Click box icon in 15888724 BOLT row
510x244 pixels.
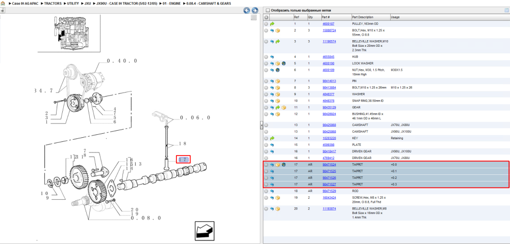(x=278, y=30)
